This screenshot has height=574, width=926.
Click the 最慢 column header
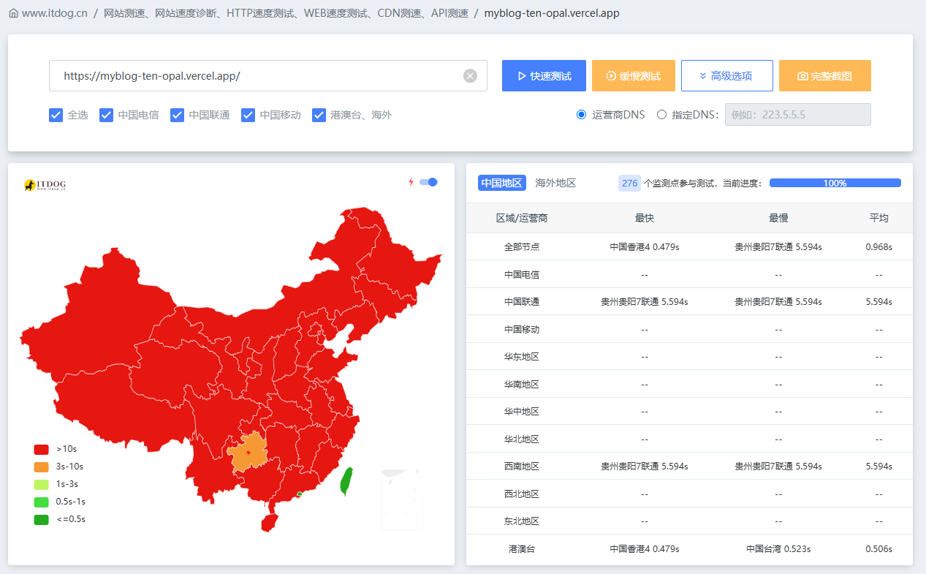click(x=778, y=218)
